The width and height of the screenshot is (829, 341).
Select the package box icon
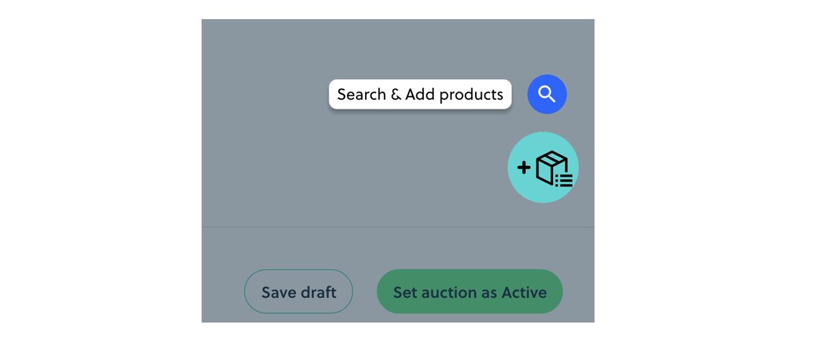(552, 167)
